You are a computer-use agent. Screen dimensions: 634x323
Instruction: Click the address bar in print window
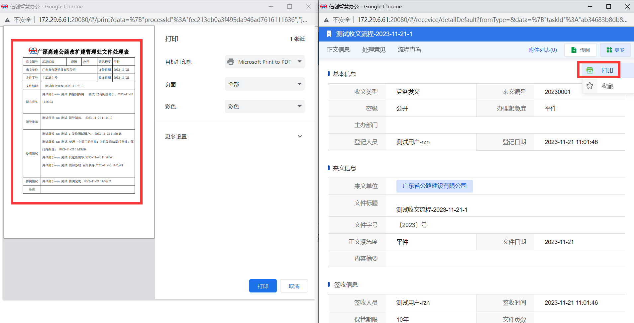click(173, 20)
